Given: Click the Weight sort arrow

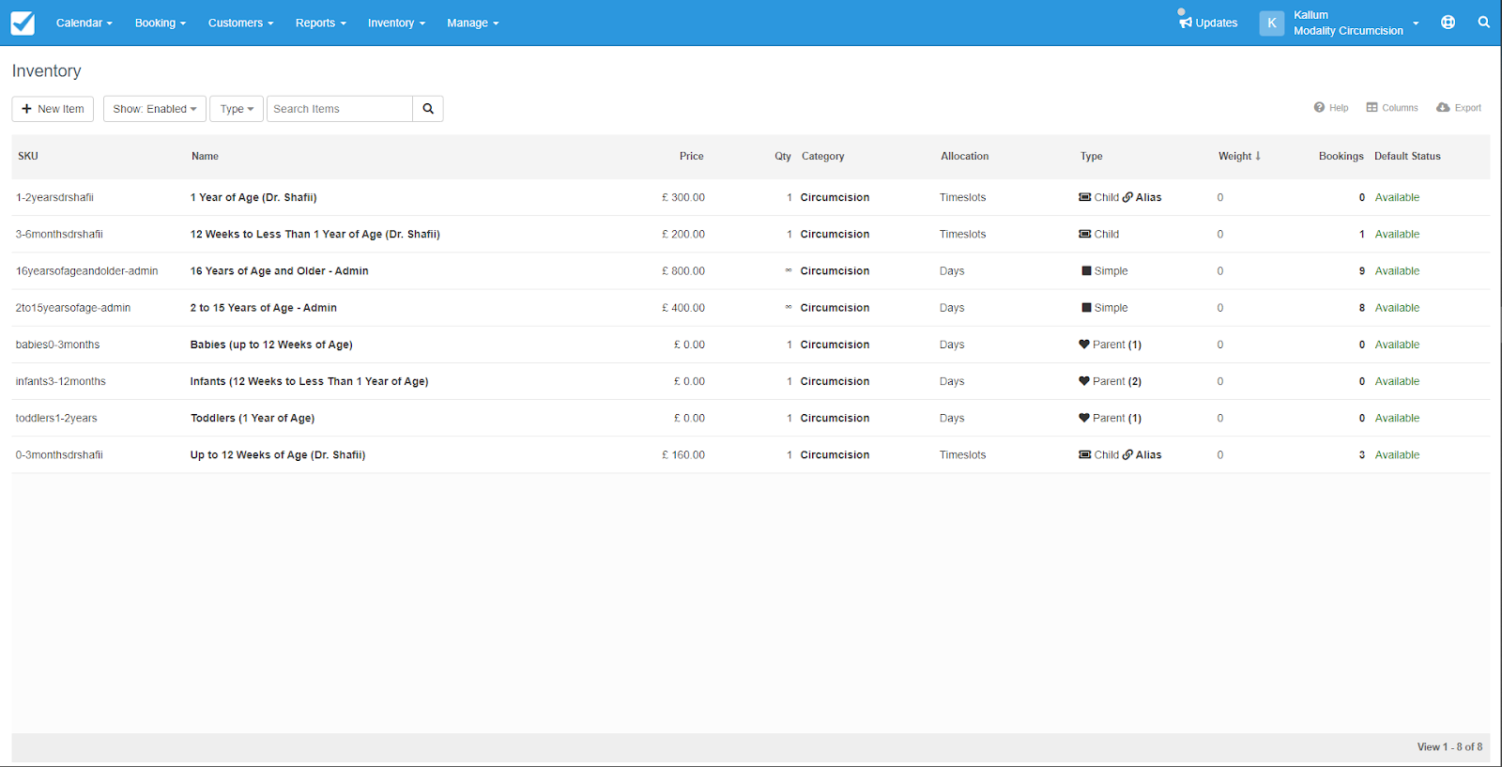Looking at the screenshot, I should pos(1258,156).
